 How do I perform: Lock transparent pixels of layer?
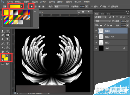(101, 25)
